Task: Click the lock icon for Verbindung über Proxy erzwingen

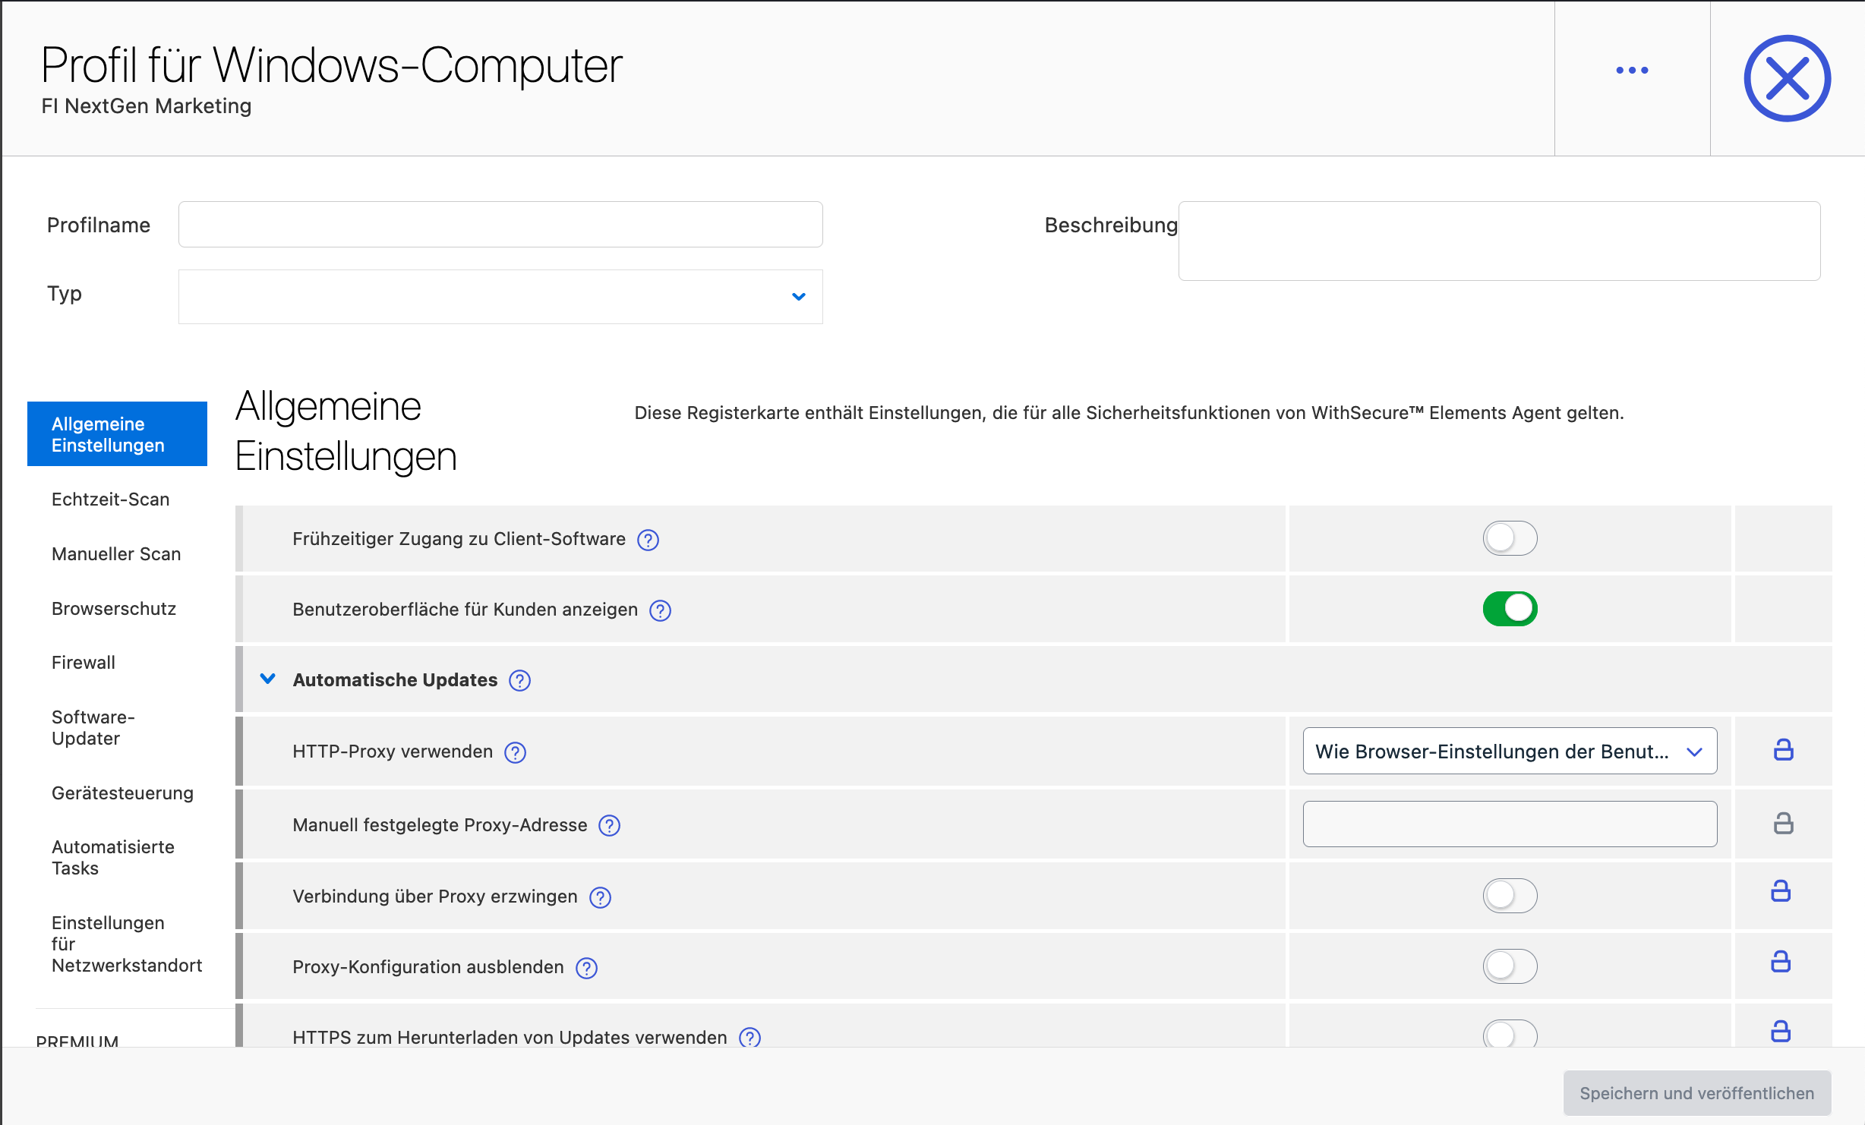Action: pyautogui.click(x=1781, y=891)
